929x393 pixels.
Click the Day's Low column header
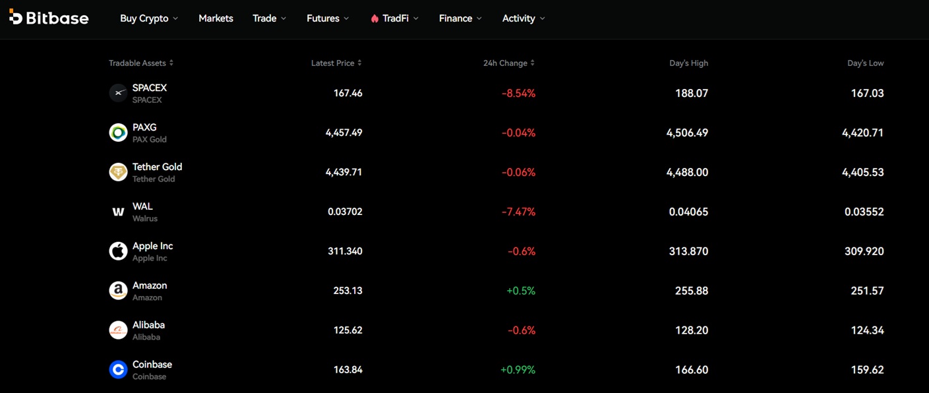[865, 63]
